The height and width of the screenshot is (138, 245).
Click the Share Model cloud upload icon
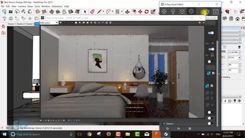pos(17,11)
